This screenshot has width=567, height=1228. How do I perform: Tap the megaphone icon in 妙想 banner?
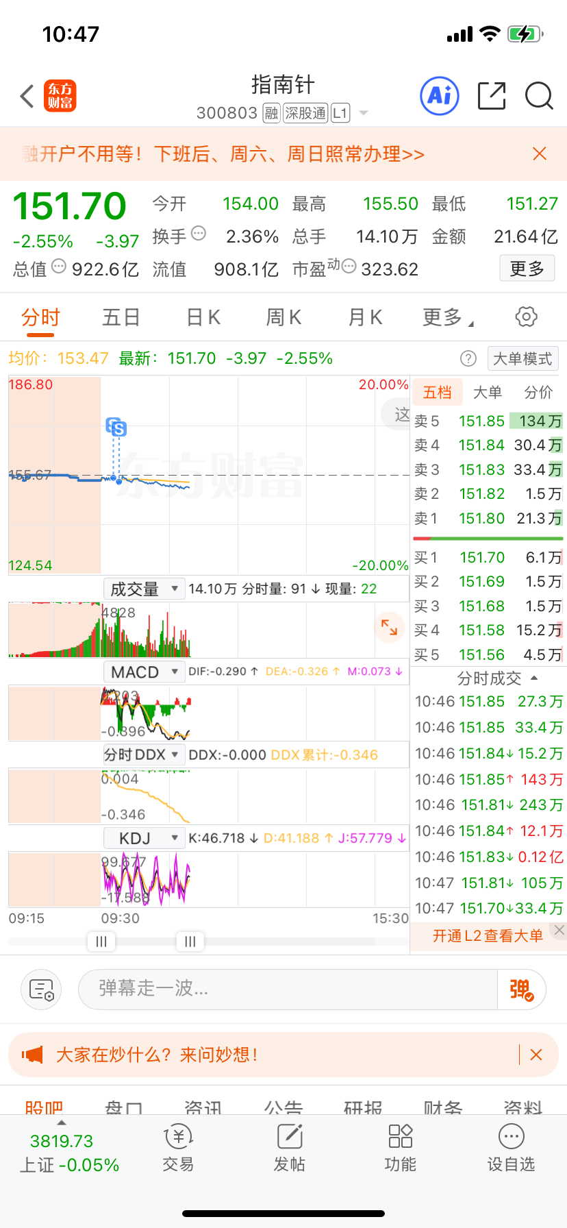(x=32, y=1055)
